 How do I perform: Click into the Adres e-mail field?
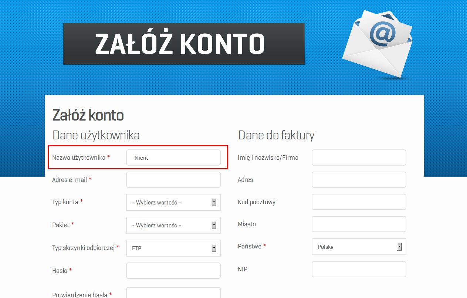tap(173, 180)
